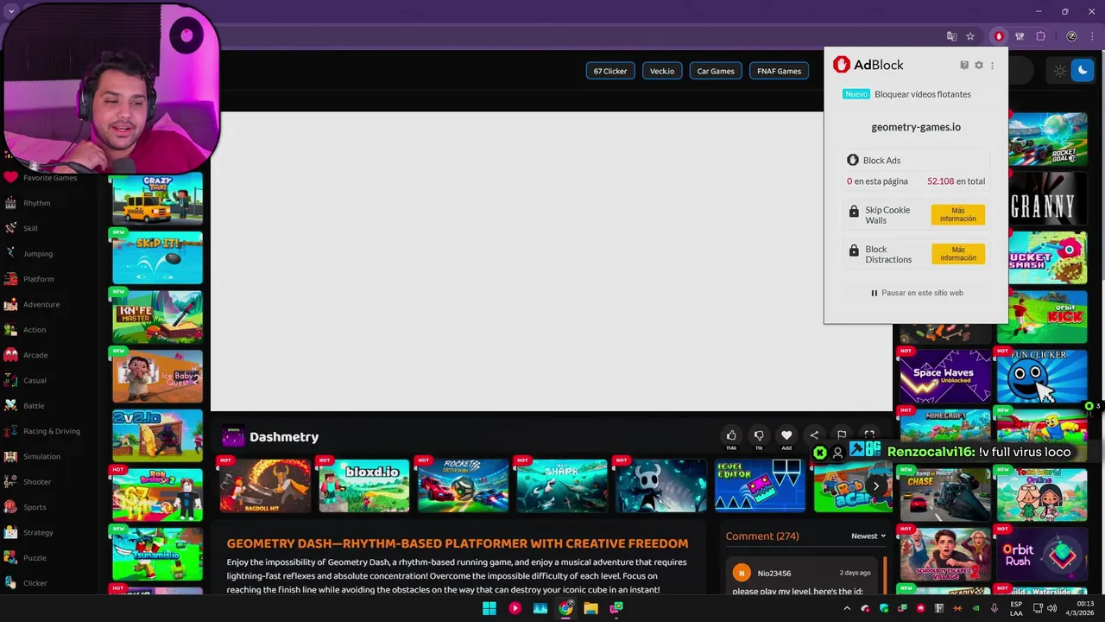Click the Shooter category icon
Viewport: 1105px width, 622px height.
pyautogui.click(x=10, y=481)
